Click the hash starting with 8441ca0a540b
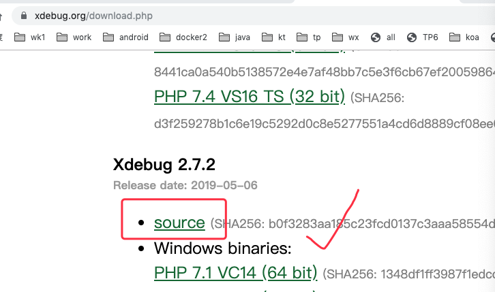 tap(325, 72)
